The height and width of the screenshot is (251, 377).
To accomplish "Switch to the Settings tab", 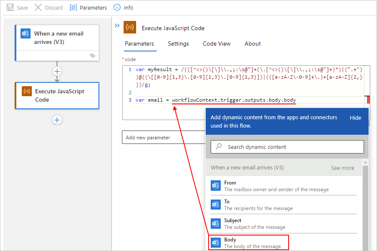I will pos(178,44).
